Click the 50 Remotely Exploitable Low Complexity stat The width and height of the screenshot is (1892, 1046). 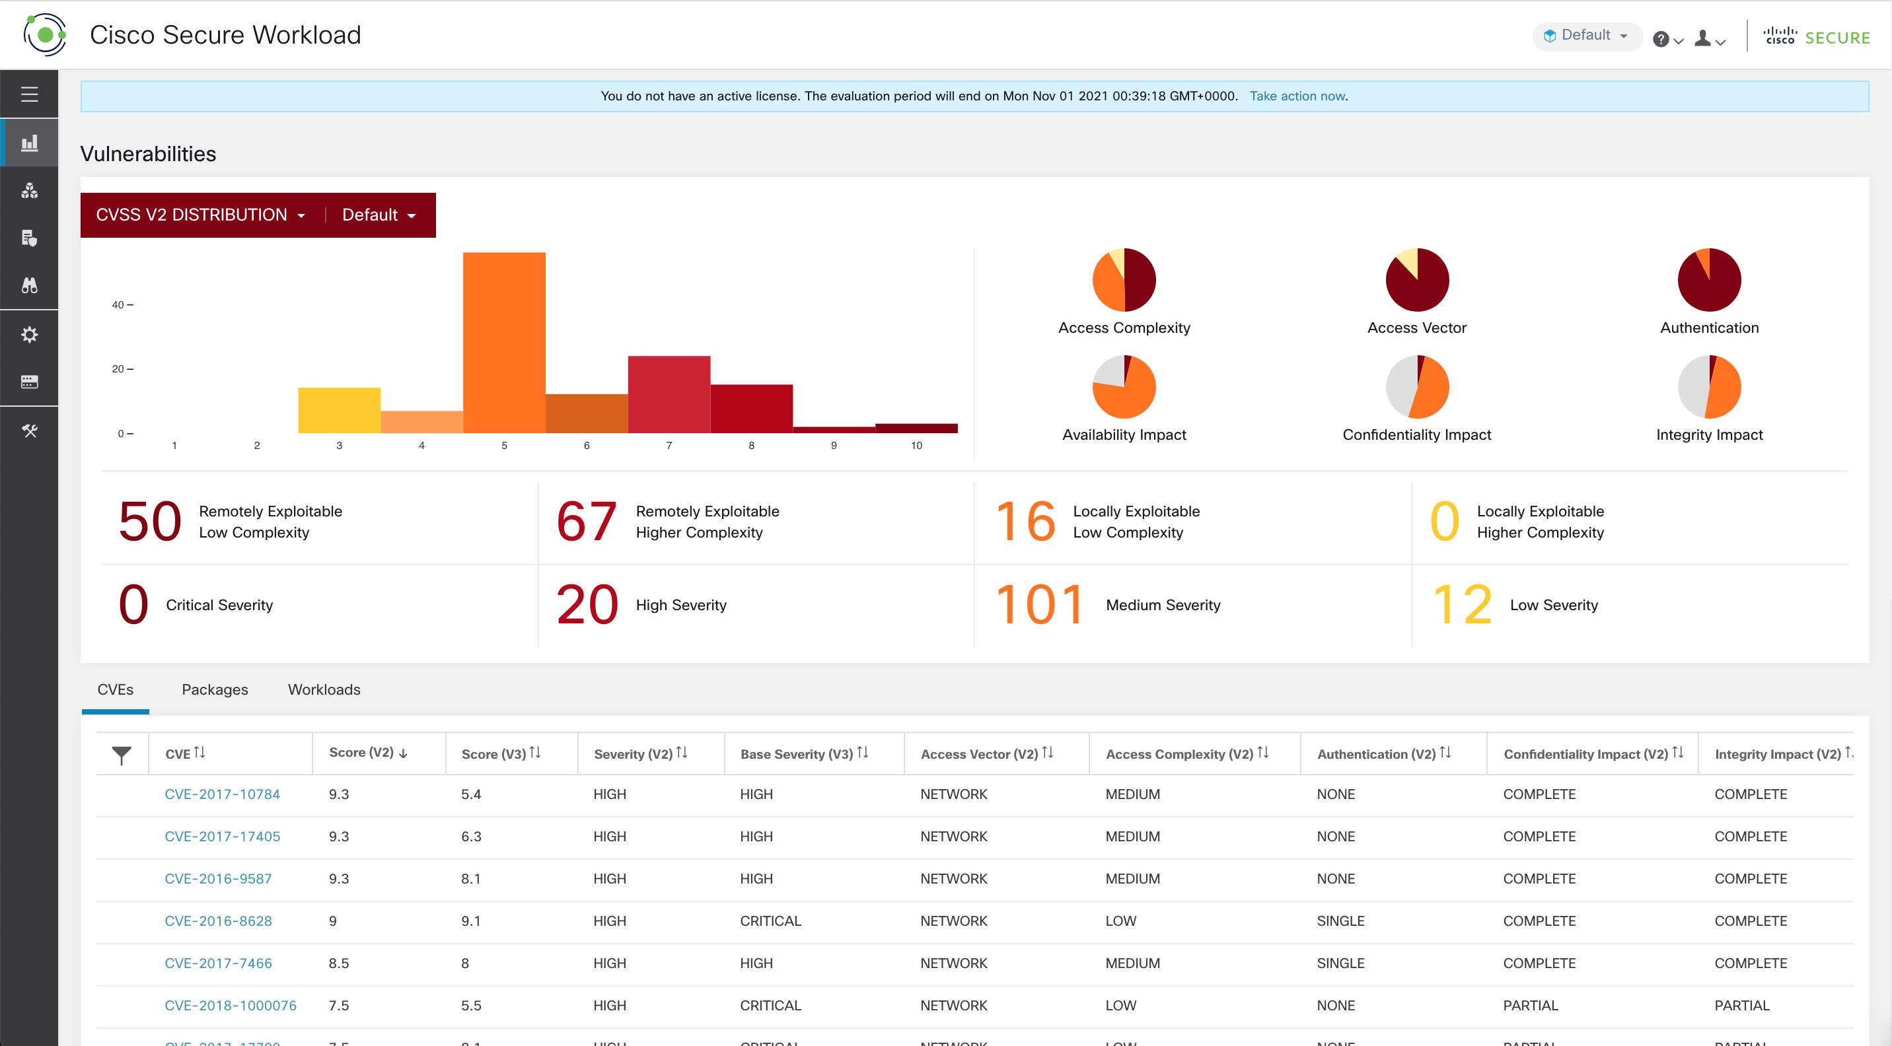tap(230, 522)
